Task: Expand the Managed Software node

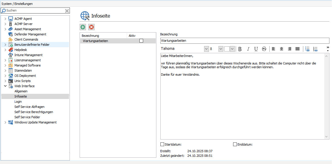Action: (x=5, y=66)
